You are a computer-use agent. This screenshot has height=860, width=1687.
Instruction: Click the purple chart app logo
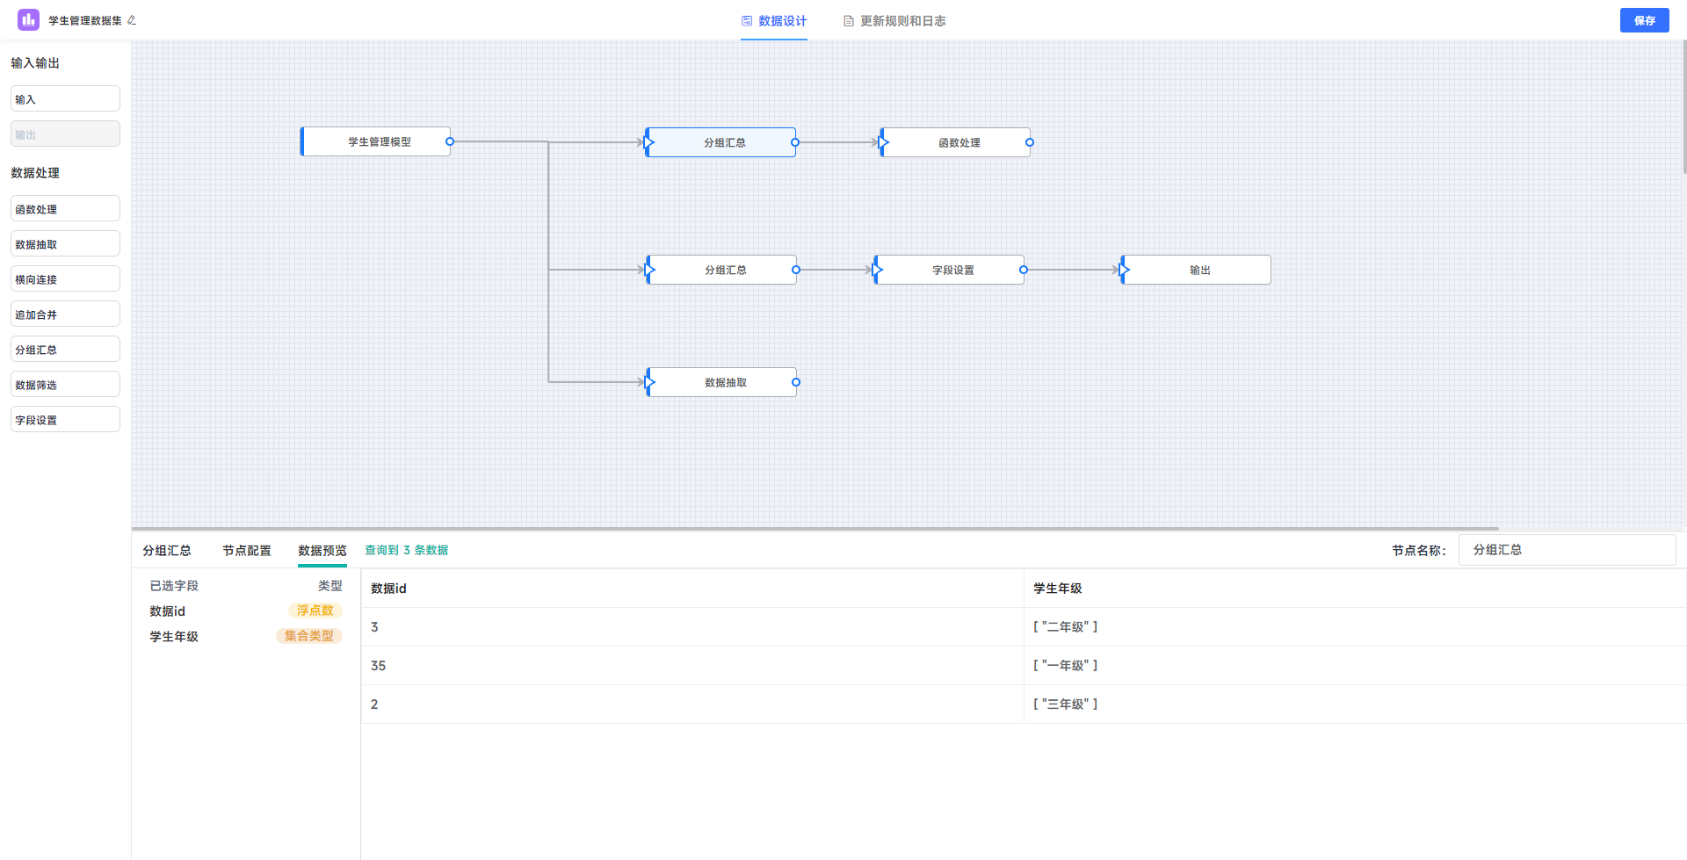tap(28, 19)
